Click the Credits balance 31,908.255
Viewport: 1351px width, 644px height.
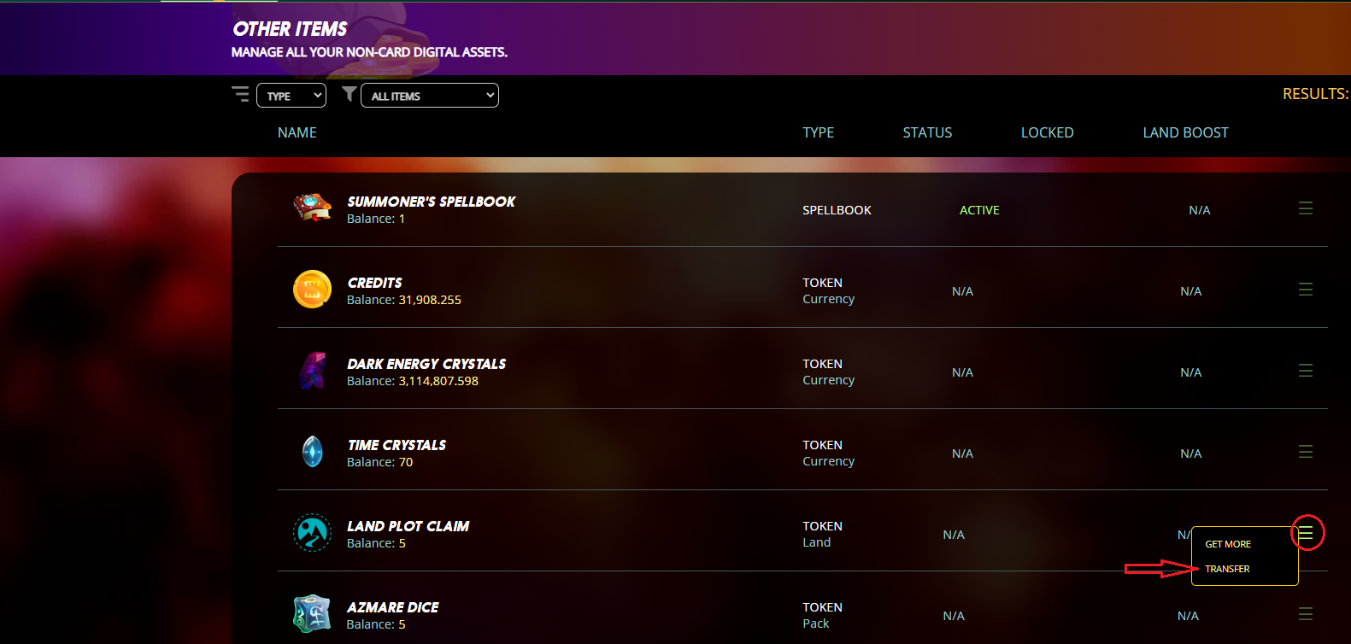[430, 300]
